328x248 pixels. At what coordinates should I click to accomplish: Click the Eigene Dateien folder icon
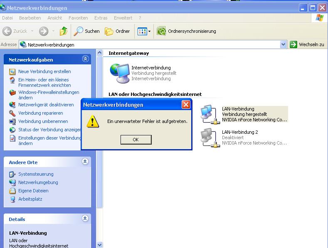tap(12, 191)
